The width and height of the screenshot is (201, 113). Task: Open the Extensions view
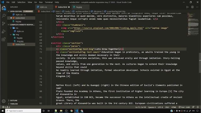pyautogui.click(x=3, y=39)
